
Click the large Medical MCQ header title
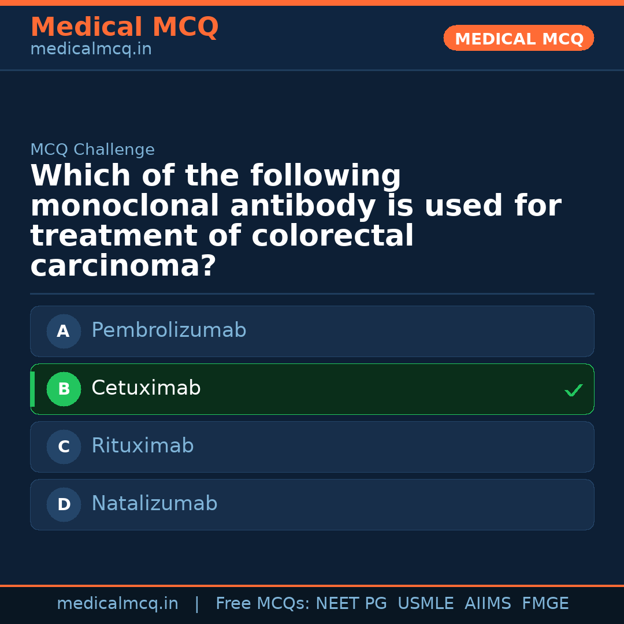click(x=124, y=27)
